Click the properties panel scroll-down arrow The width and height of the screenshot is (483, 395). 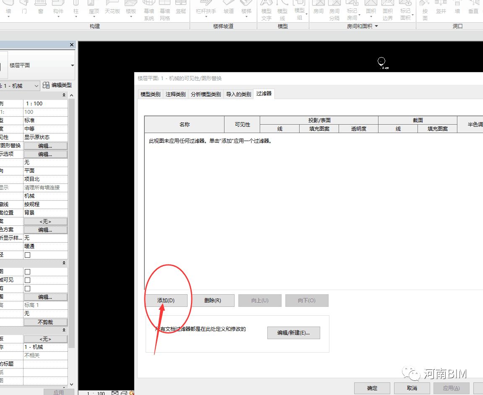click(x=71, y=384)
